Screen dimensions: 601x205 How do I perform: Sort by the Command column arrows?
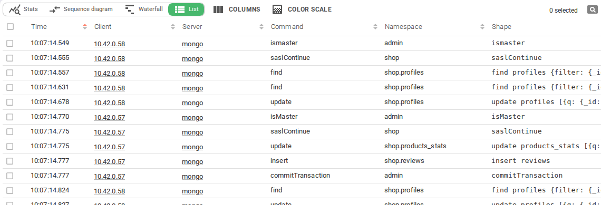tap(375, 26)
